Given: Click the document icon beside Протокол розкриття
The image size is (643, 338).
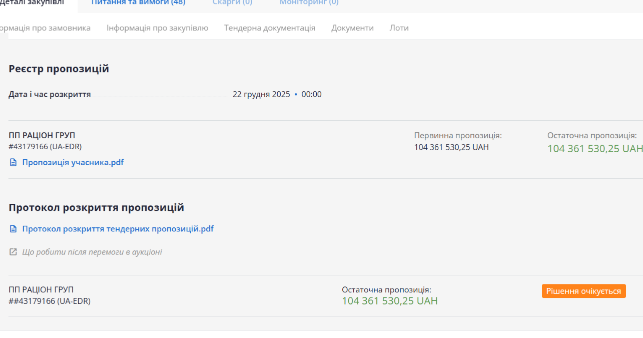Looking at the screenshot, I should 14,229.
